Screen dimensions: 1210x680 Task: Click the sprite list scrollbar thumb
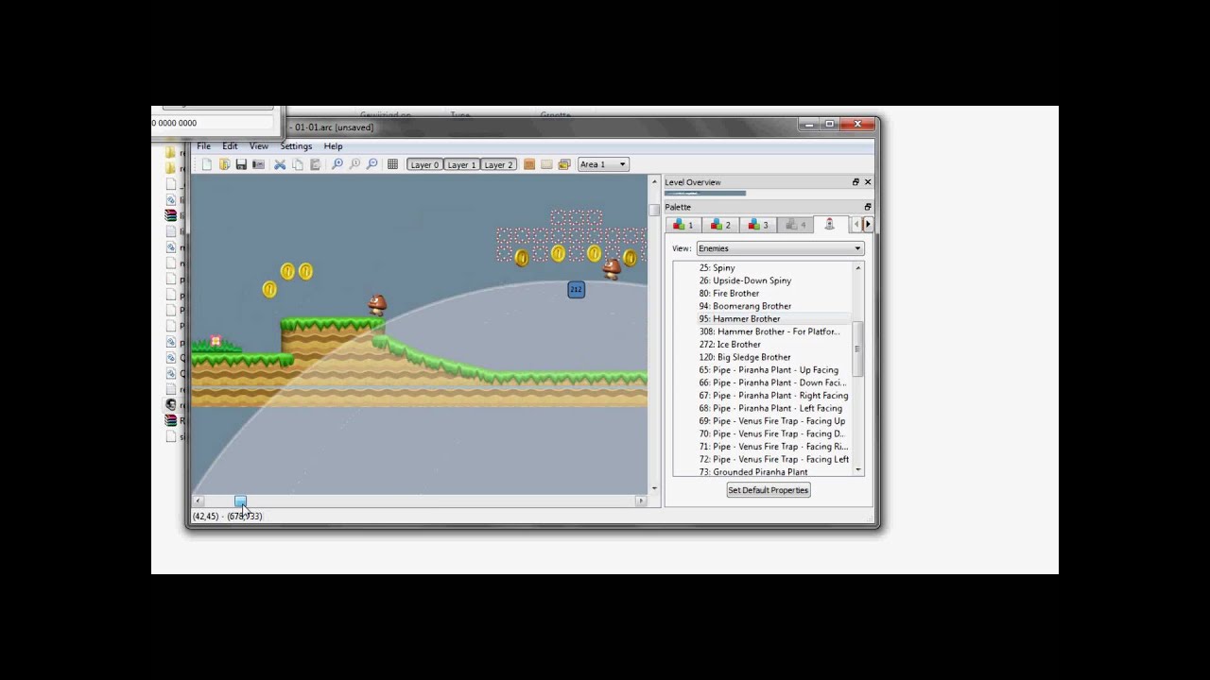point(858,348)
